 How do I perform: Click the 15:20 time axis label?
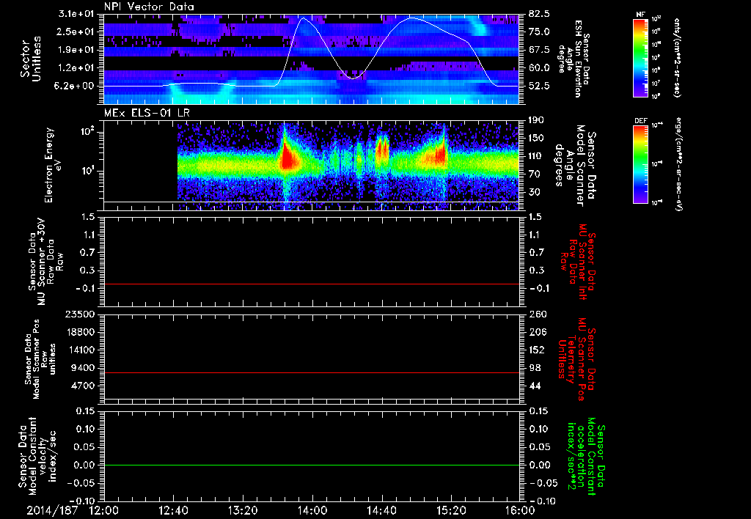point(451,510)
